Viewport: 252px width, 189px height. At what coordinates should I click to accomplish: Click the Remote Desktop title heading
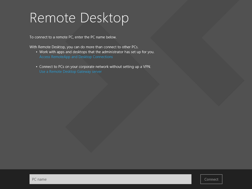(x=79, y=18)
